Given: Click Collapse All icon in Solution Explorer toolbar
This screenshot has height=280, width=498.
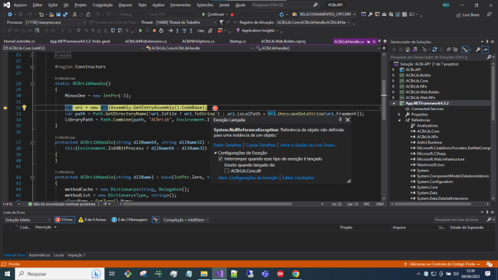Looking at the screenshot, I should [448, 50].
